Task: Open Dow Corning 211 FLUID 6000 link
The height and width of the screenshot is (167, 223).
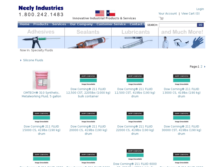Action: 135,165
